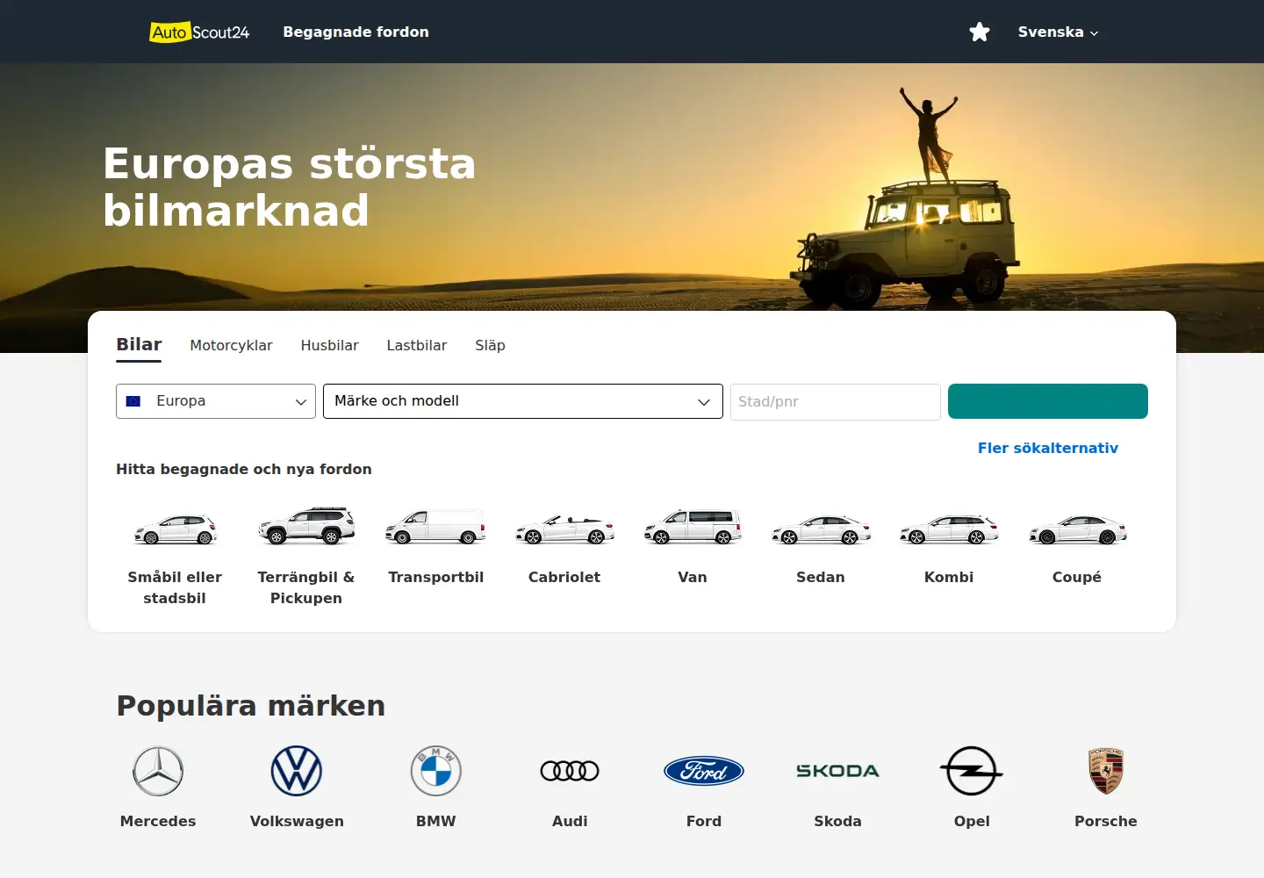Open the BMW brand logo
Viewport: 1264px width, 878px height.
436,771
